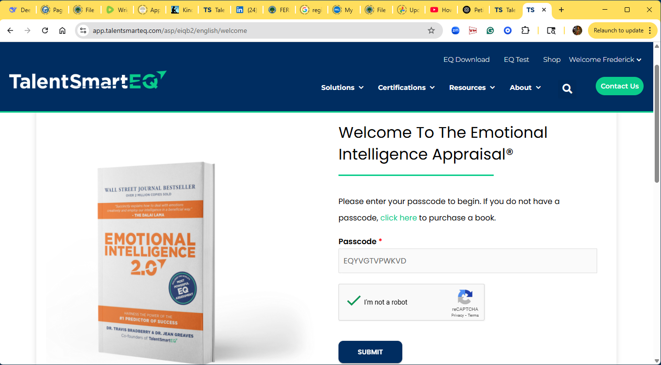Open the red VM extension icon
The height and width of the screenshot is (365, 661).
[x=473, y=30]
